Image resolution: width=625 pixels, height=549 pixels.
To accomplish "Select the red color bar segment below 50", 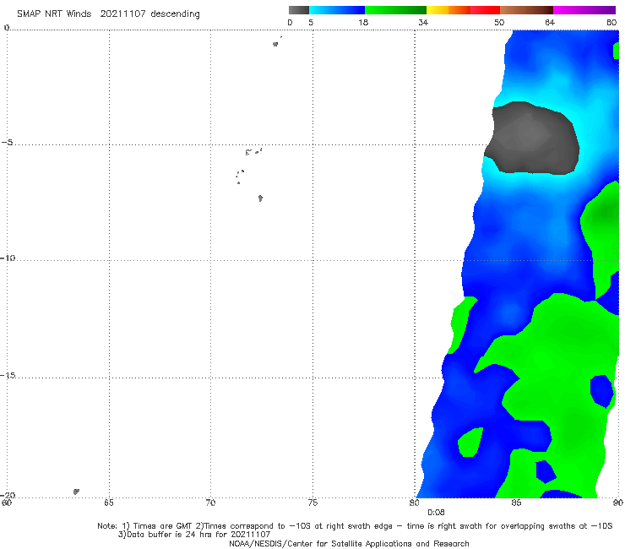I will tap(485, 10).
